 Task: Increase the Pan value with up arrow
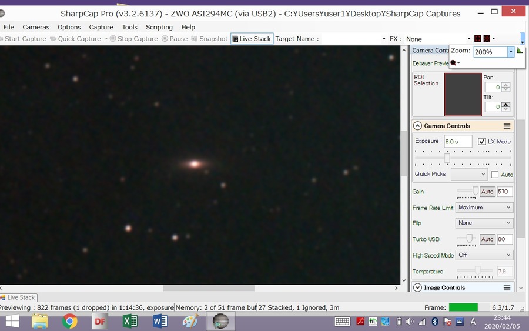pos(505,85)
